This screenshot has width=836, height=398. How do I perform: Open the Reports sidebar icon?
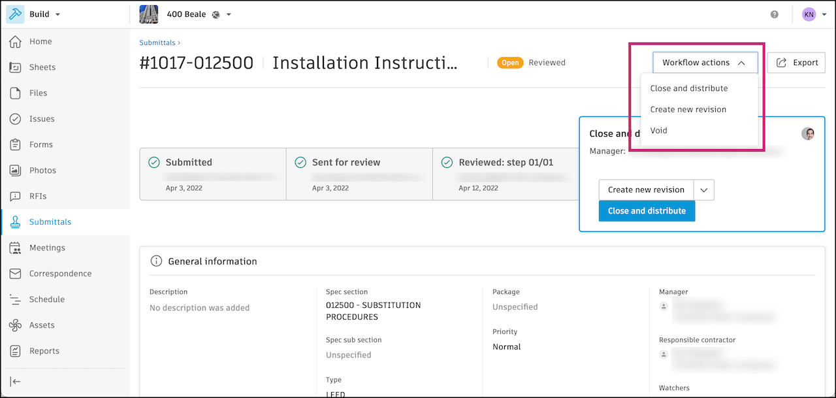click(16, 351)
